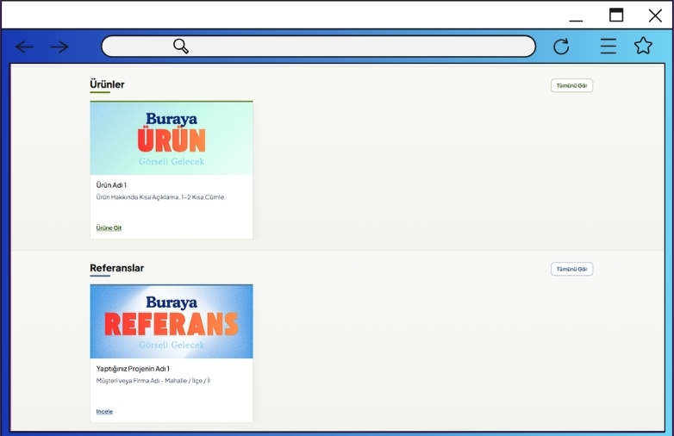Open the Ürüne Git link
Screen dimensions: 674x436
109,228
